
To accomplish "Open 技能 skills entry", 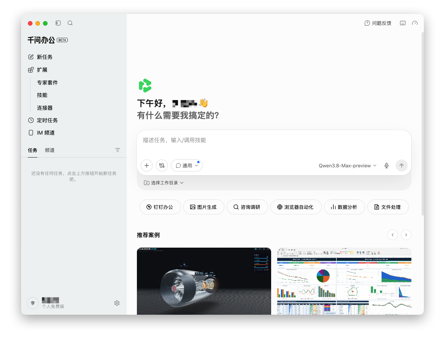I will click(42, 95).
